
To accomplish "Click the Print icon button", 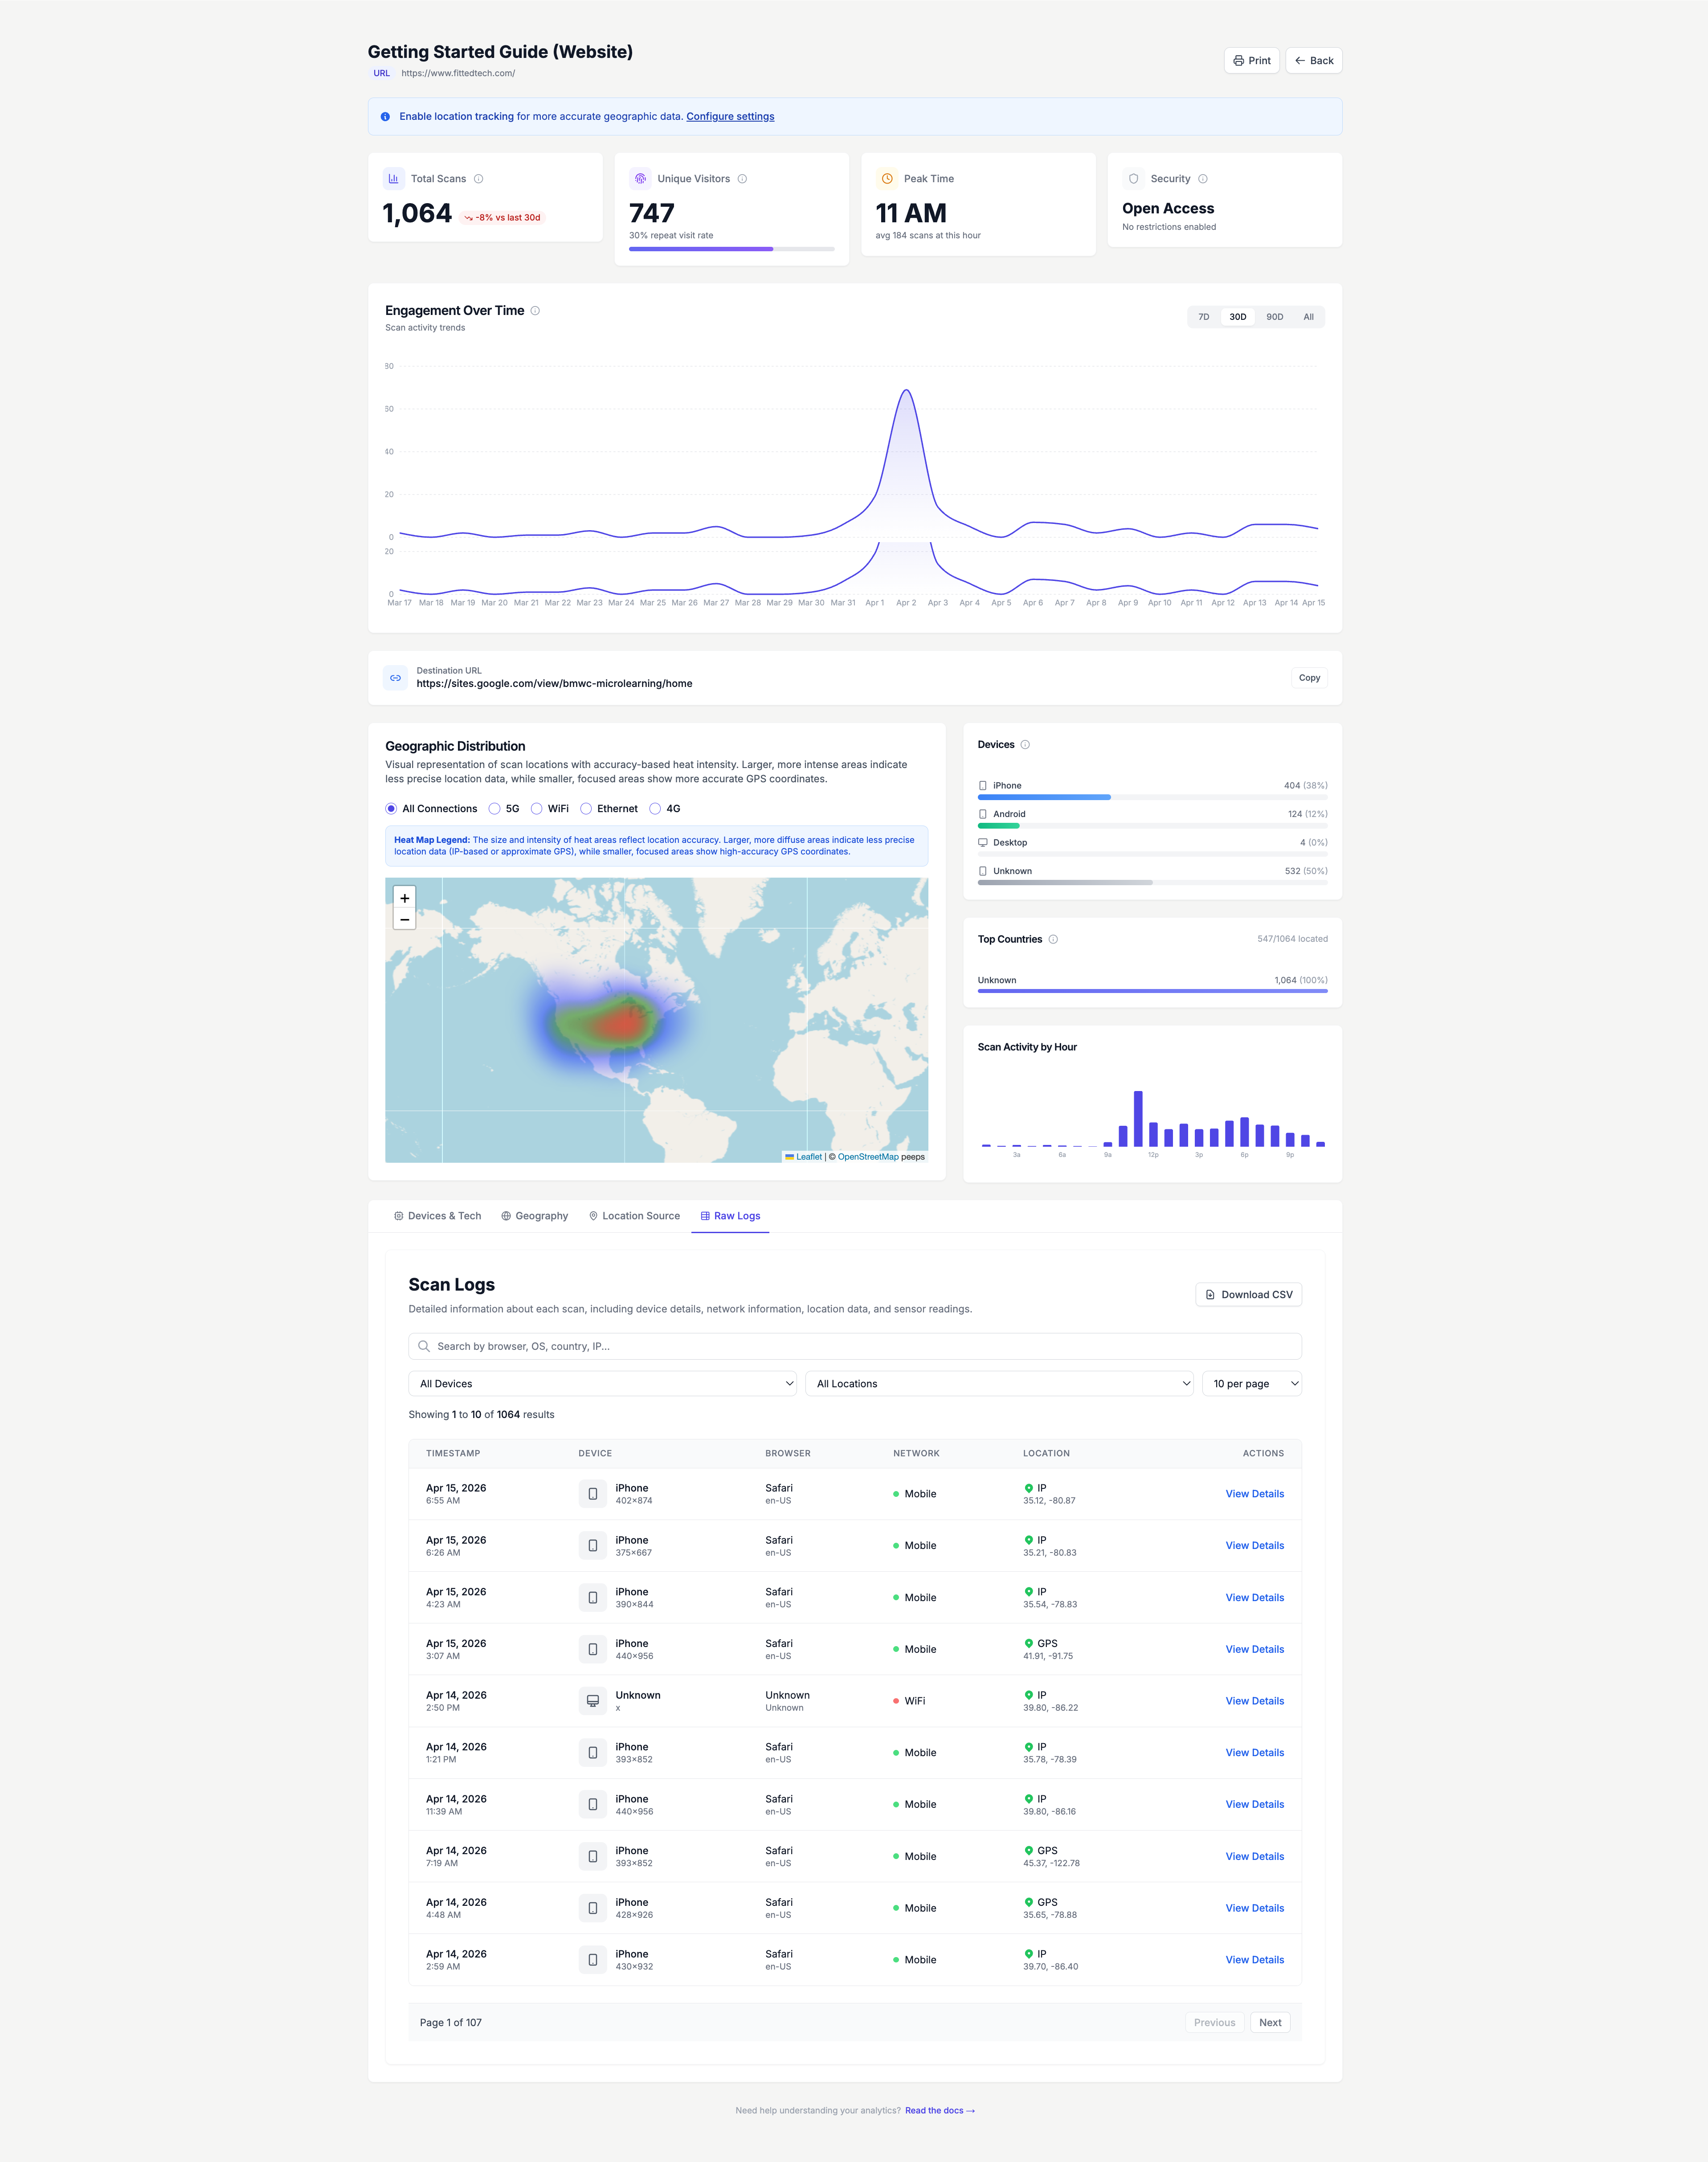I will click(1240, 60).
